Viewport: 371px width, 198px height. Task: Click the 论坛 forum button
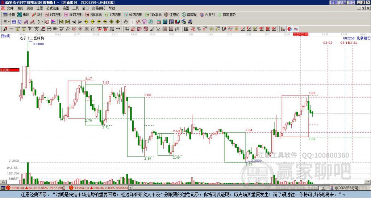(342, 3)
